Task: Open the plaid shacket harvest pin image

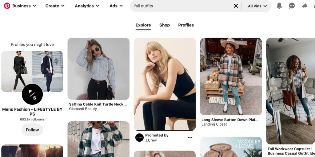Action: click(x=231, y=77)
